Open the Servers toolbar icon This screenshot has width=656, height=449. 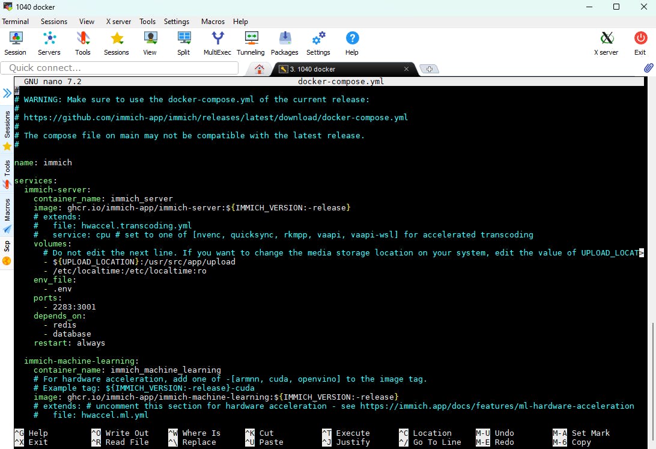(x=49, y=43)
